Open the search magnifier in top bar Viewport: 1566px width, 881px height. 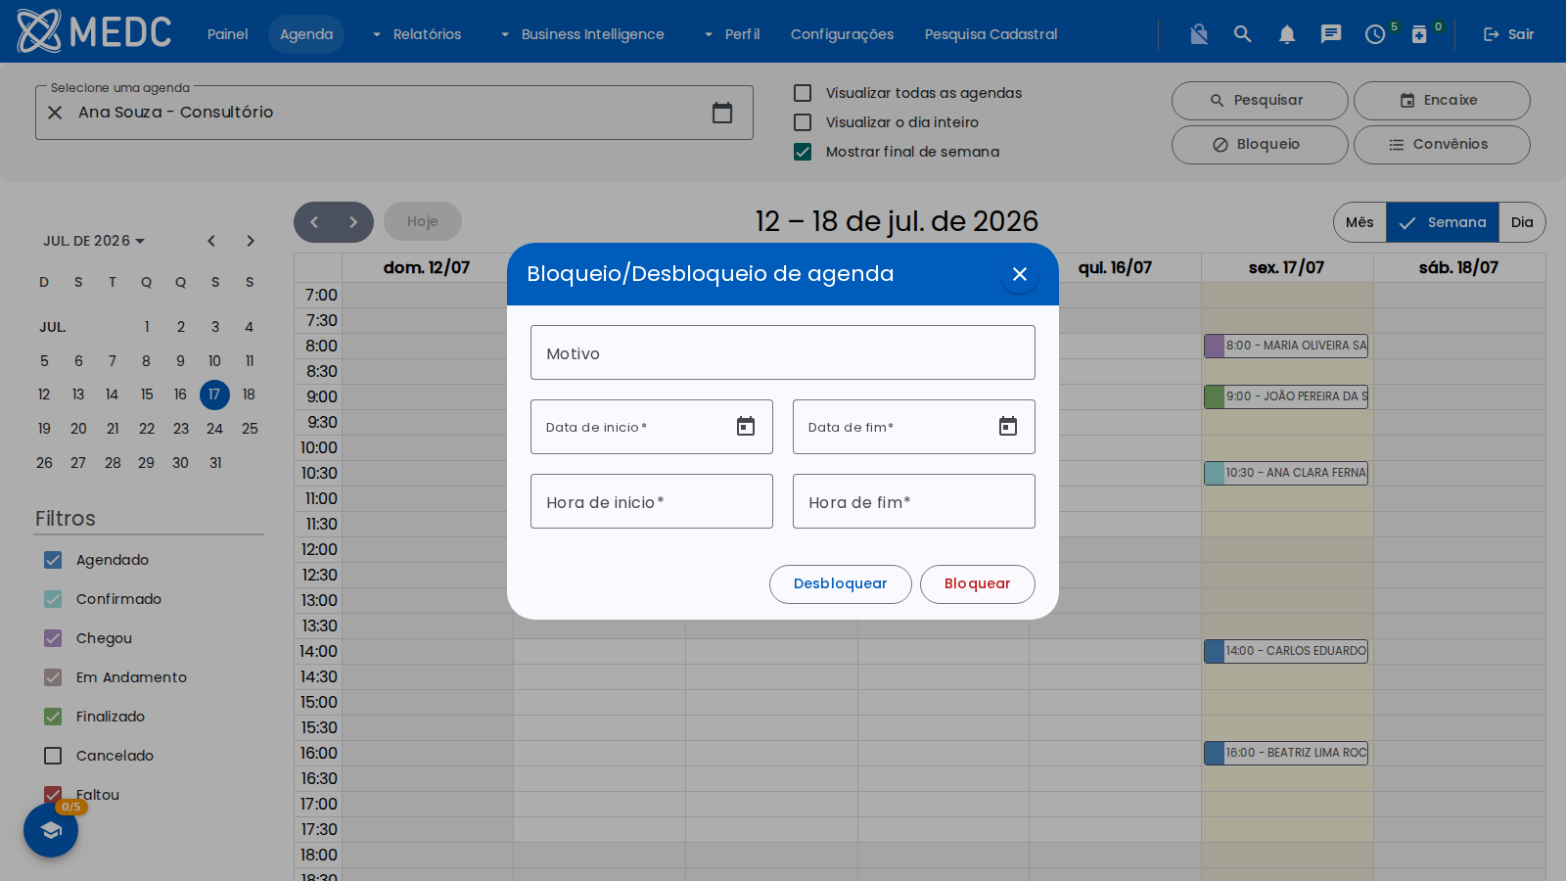(x=1243, y=34)
